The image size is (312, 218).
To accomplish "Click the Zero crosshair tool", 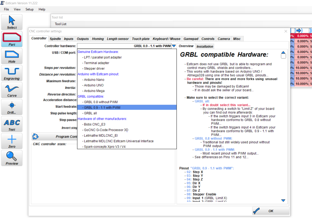I will click(x=12, y=141).
